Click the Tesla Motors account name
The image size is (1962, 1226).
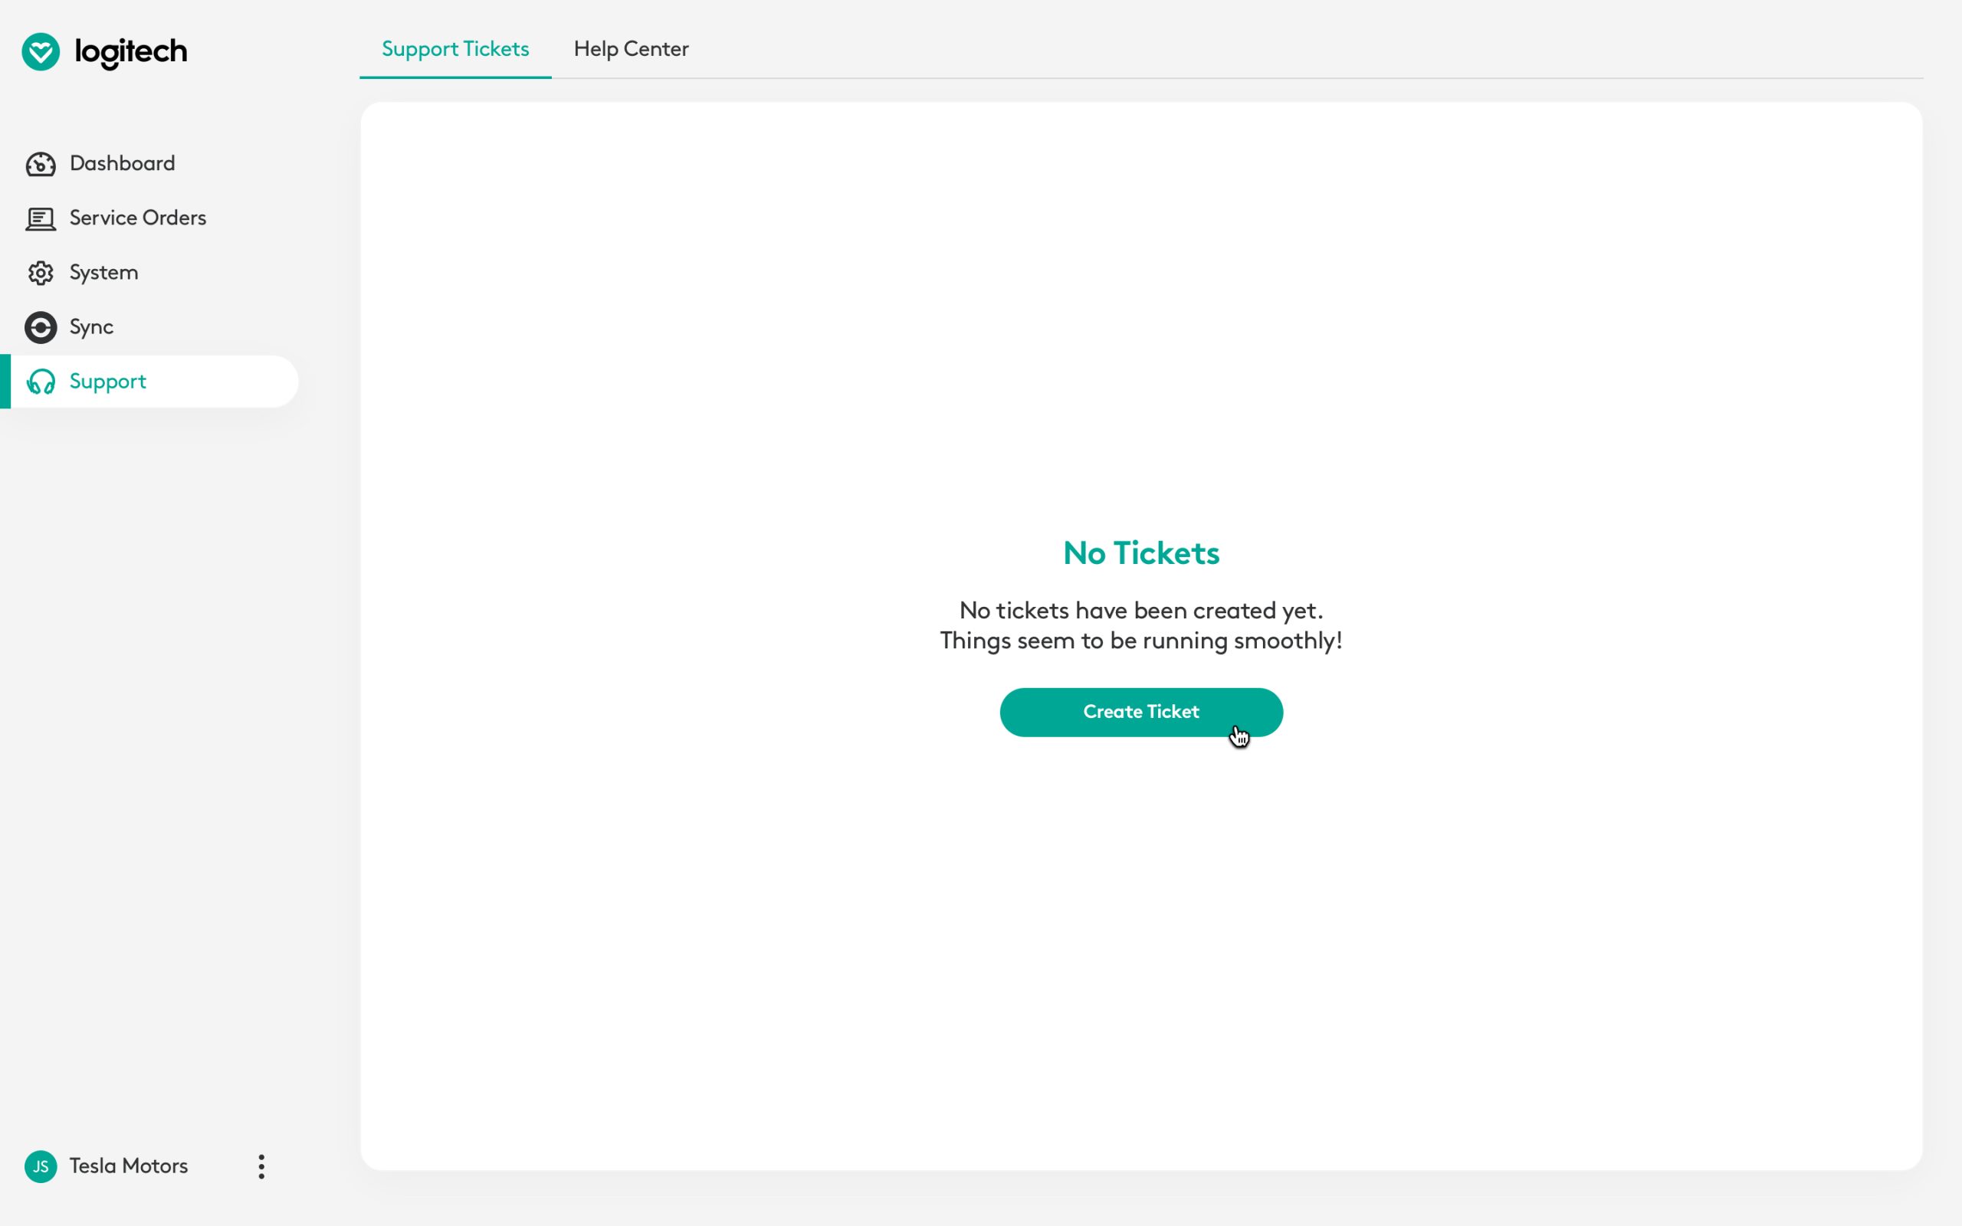[x=129, y=1166]
